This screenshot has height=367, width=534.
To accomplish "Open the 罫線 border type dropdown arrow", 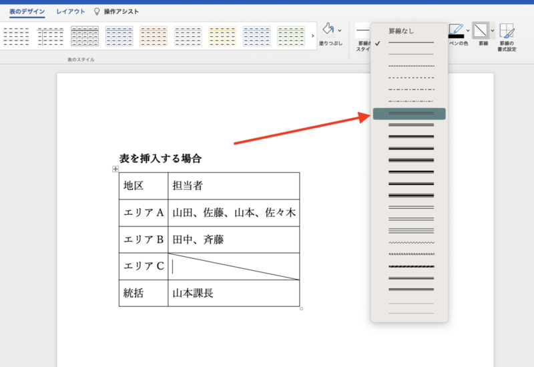I will click(493, 31).
